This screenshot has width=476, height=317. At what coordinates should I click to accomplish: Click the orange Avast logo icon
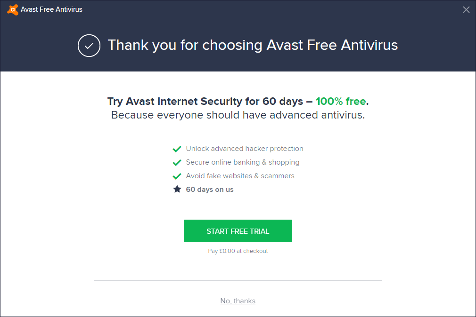13,9
